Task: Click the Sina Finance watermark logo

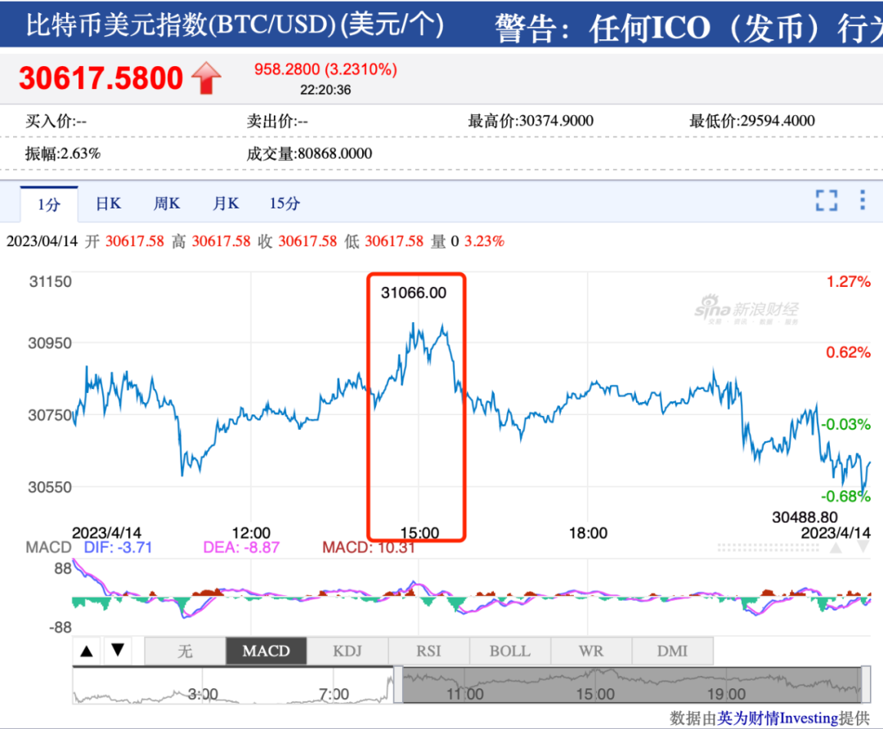Action: coord(746,310)
